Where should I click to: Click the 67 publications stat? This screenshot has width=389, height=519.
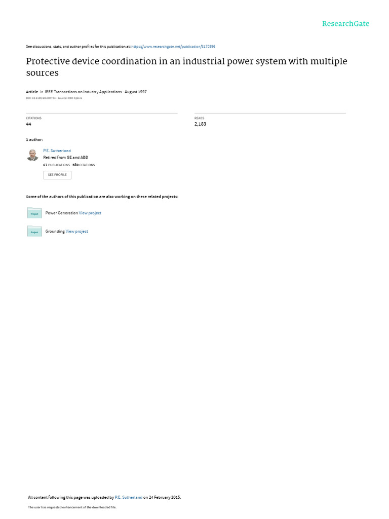(57, 165)
